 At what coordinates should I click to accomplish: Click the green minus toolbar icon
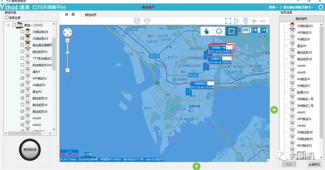pos(262,21)
